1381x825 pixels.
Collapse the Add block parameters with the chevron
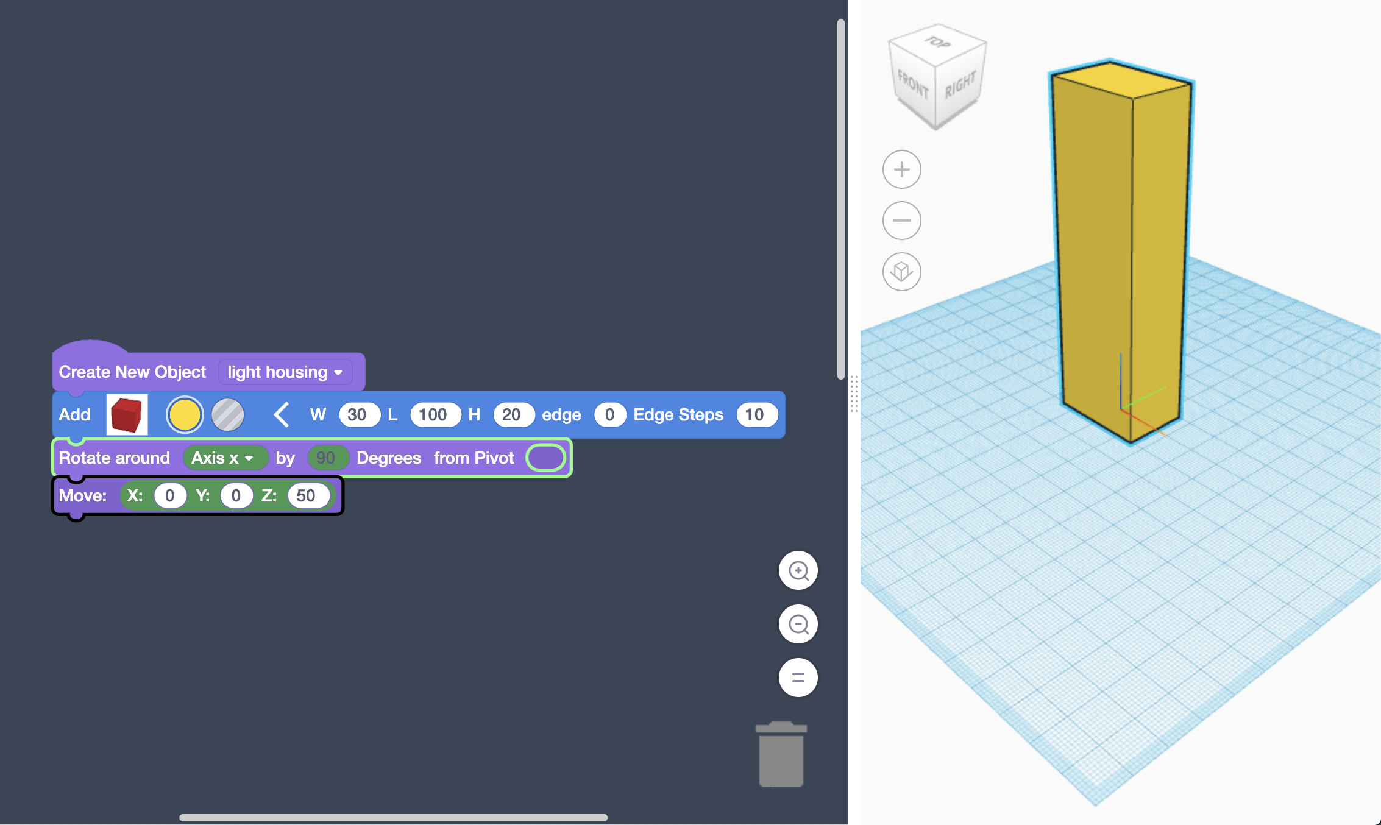(x=281, y=414)
